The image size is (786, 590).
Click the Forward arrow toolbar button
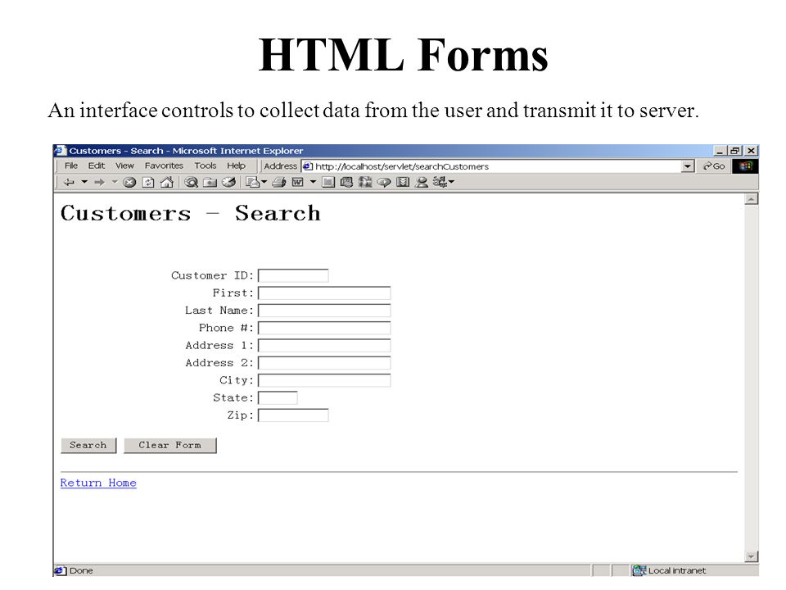point(99,182)
